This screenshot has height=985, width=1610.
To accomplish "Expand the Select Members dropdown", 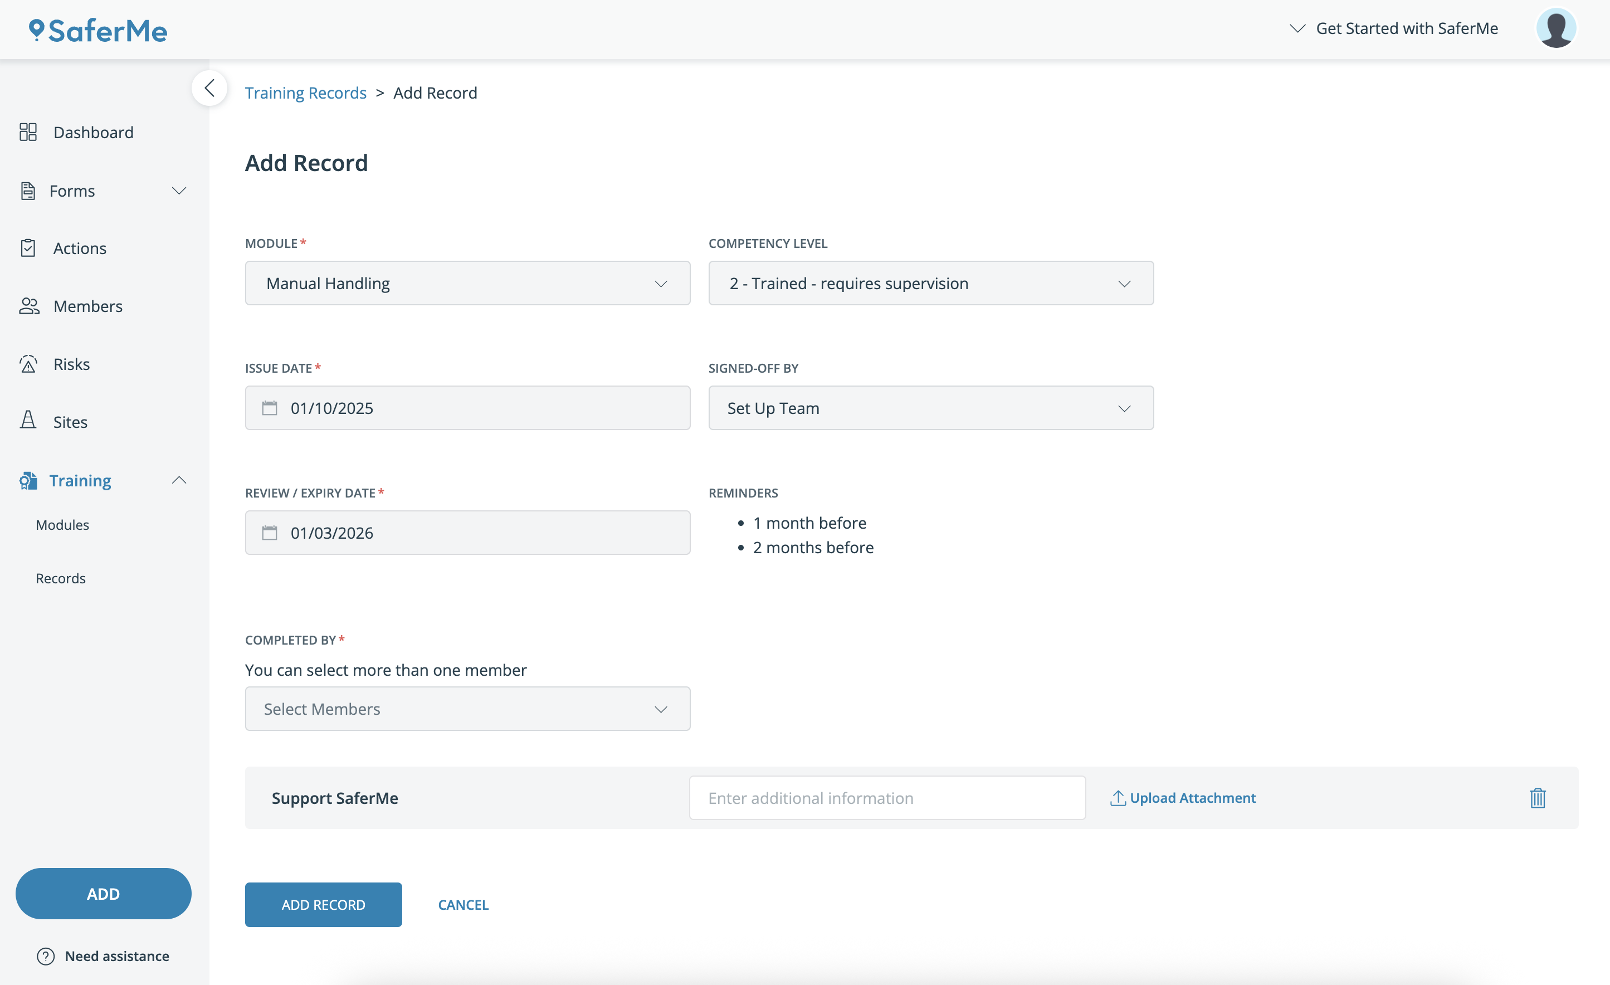I will (x=467, y=709).
